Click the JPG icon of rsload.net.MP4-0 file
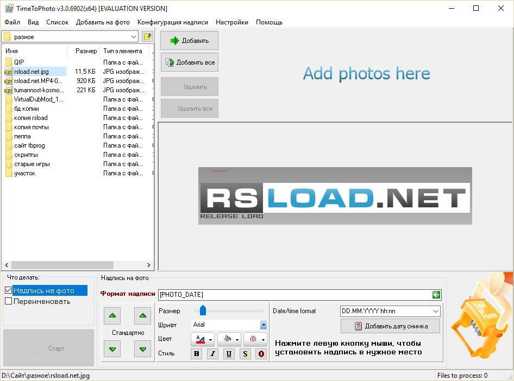514x381 pixels. pyautogui.click(x=9, y=81)
